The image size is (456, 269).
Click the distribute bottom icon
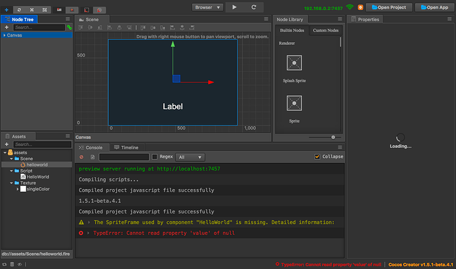(163, 28)
